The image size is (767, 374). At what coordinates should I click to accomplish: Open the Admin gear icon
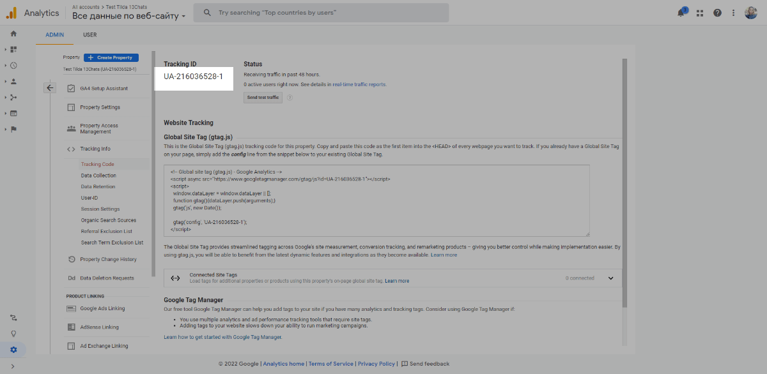[x=13, y=350]
